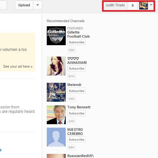Open the dropdown arrow beside Upload
158x158 pixels.
(38, 5)
